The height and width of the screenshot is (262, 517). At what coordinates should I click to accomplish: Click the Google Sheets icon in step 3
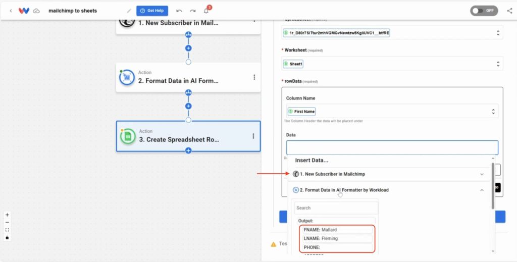pos(128,136)
